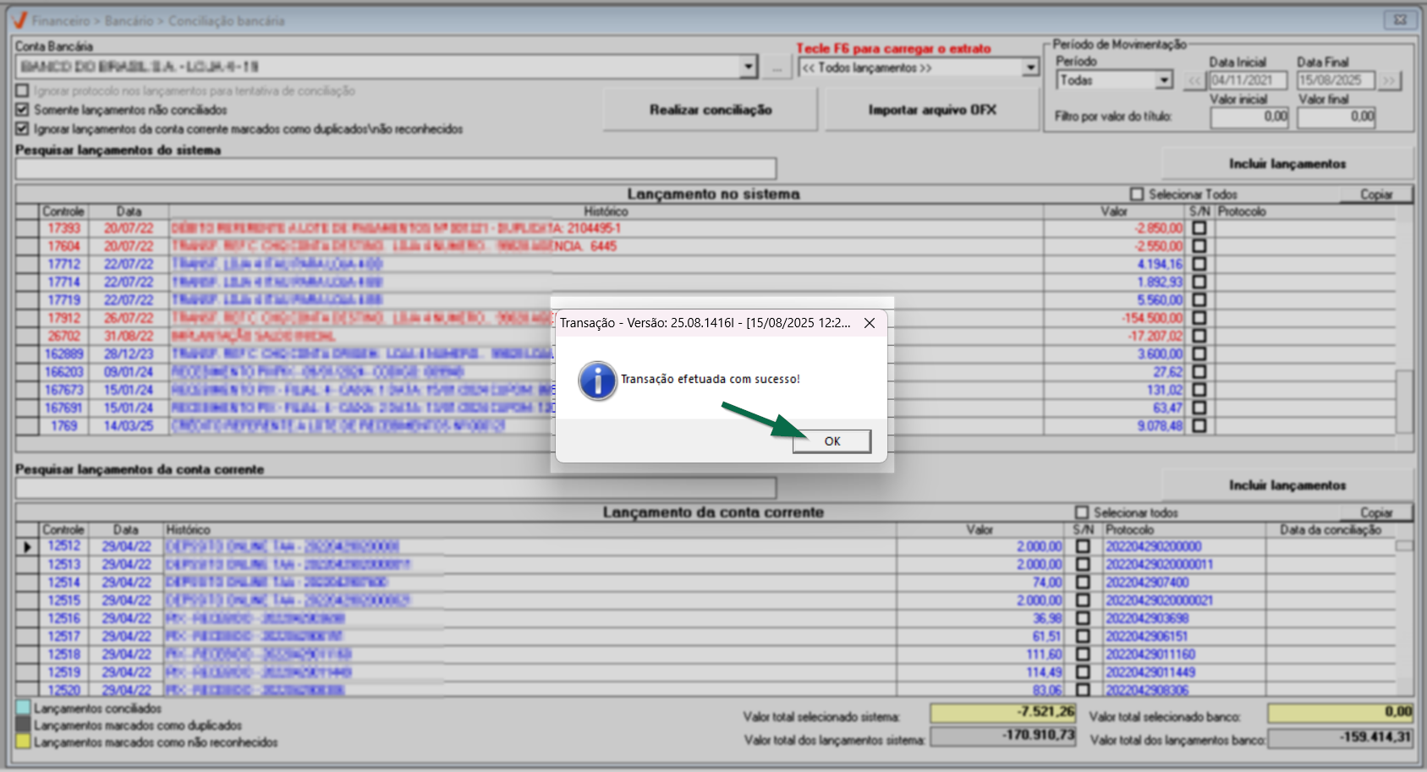The height and width of the screenshot is (772, 1427).
Task: Check the S/N box for entry 17393
Action: 1199,228
